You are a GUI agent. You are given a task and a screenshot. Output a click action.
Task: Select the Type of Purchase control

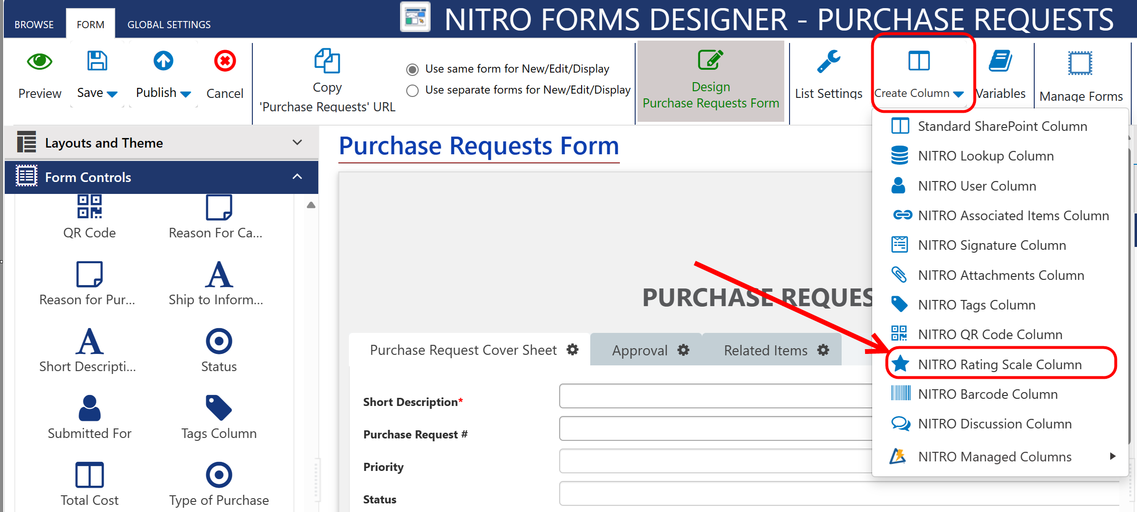pyautogui.click(x=219, y=484)
